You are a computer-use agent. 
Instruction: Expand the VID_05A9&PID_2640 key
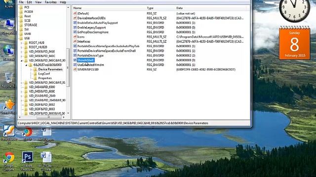click(x=22, y=96)
